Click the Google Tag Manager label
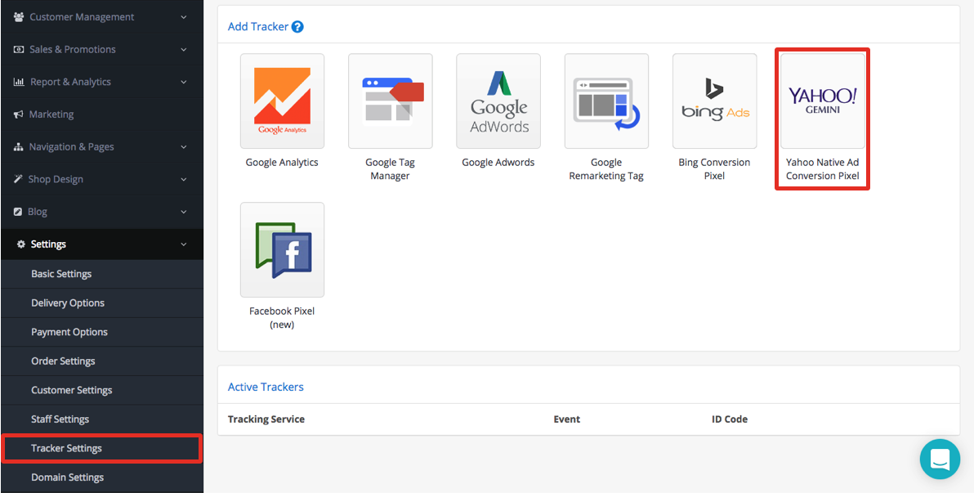974x493 pixels. [x=390, y=169]
